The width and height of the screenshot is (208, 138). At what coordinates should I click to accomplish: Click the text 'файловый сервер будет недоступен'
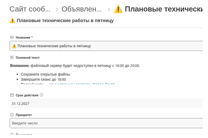62,66
